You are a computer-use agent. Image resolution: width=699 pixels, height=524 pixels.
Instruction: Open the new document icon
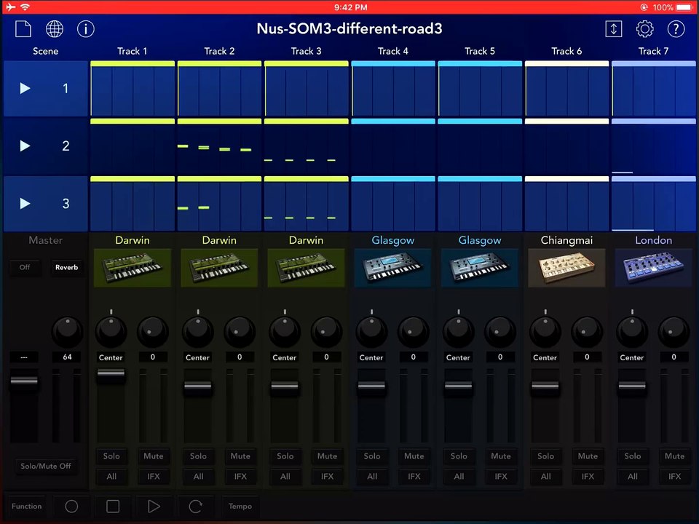[x=23, y=29]
